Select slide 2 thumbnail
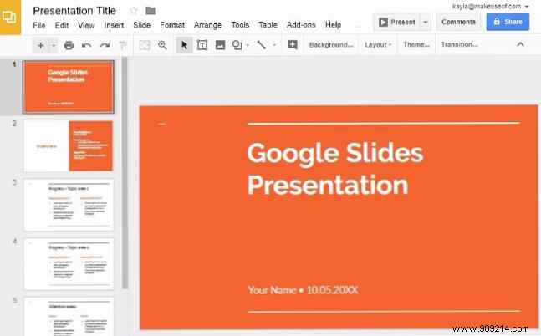 coord(69,146)
